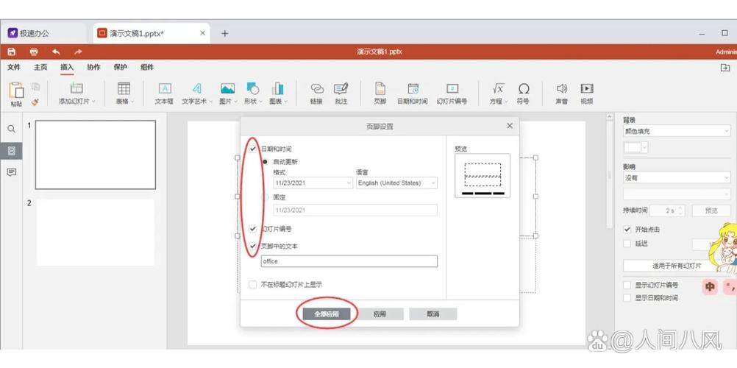737x368 pixels.
Task: Click the slides panel icon in sidebar
Action: (x=12, y=151)
